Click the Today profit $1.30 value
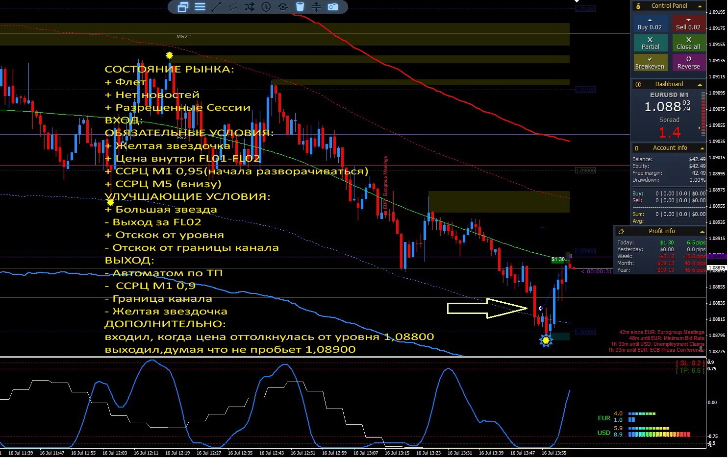Image resolution: width=728 pixels, height=458 pixels. pos(667,242)
